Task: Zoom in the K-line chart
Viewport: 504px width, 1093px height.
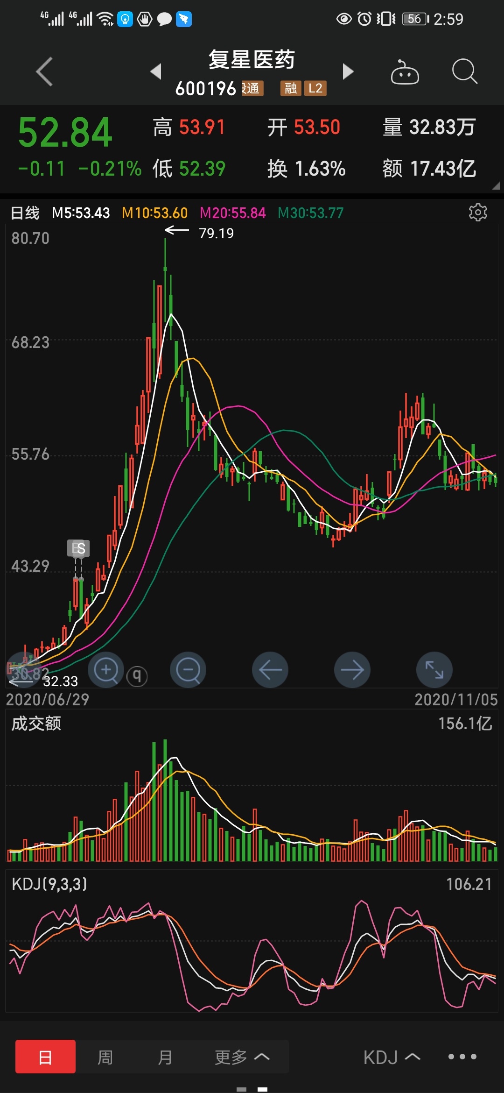Action: 106,670
